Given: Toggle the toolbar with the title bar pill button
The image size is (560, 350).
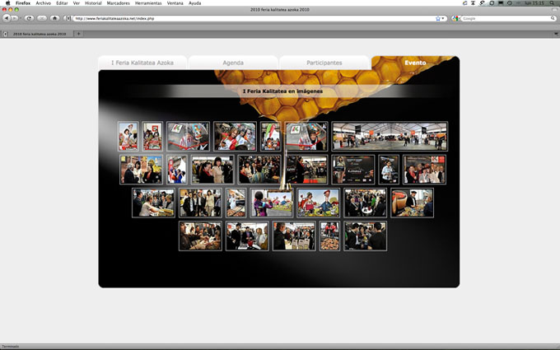Looking at the screenshot, I should coord(554,10).
